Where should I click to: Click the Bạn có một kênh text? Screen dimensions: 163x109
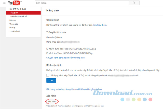[54, 37]
